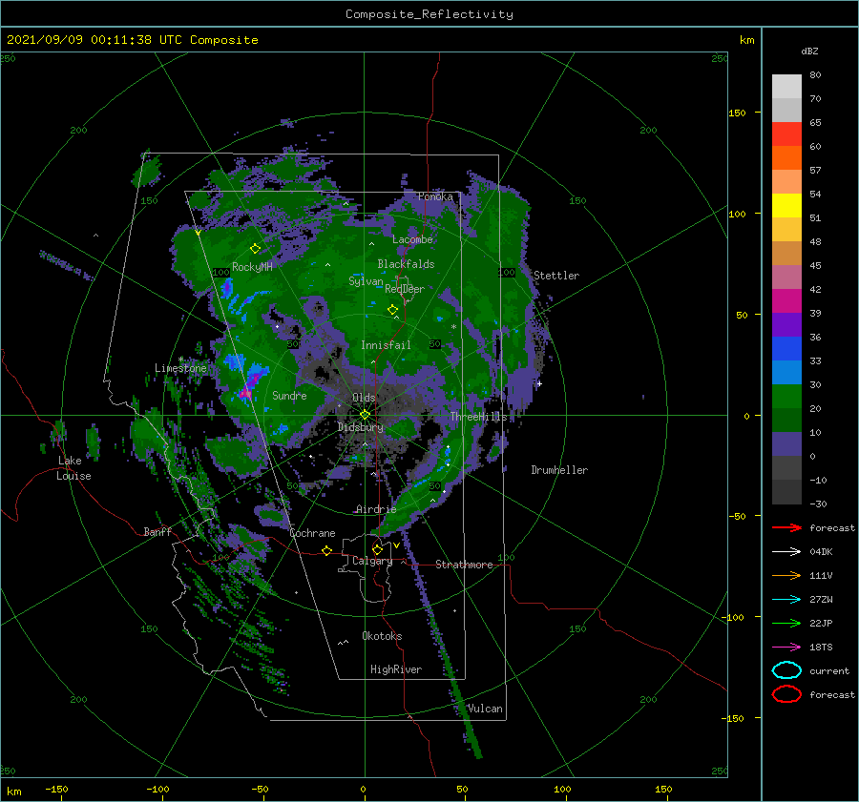The image size is (859, 802).
Task: Click the -150 tick on bottom axis
Action: 56,789
